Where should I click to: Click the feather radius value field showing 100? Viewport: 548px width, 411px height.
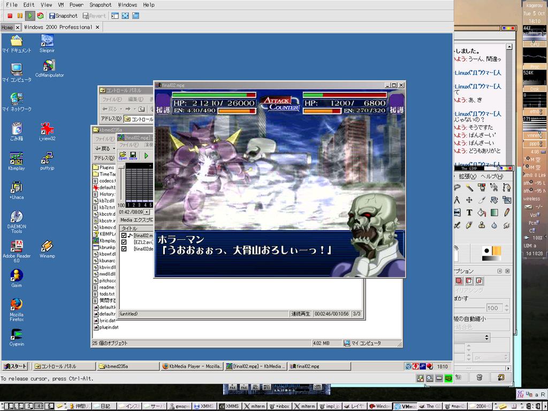(x=496, y=308)
